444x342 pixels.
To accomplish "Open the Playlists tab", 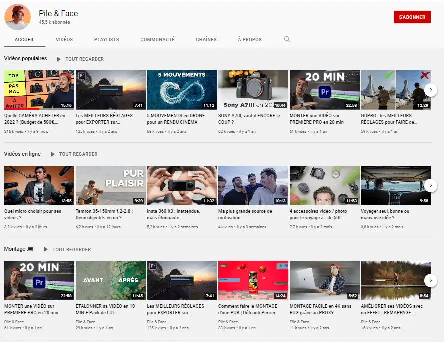I will [x=107, y=40].
